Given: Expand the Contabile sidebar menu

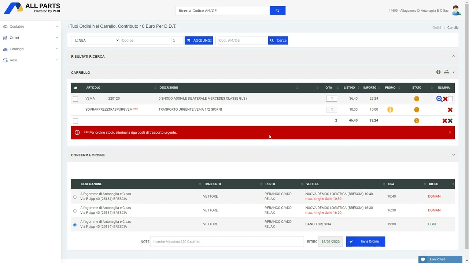Looking at the screenshot, I should click(30, 27).
